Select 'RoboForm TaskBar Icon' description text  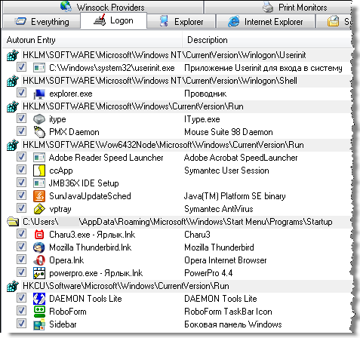pos(228,312)
